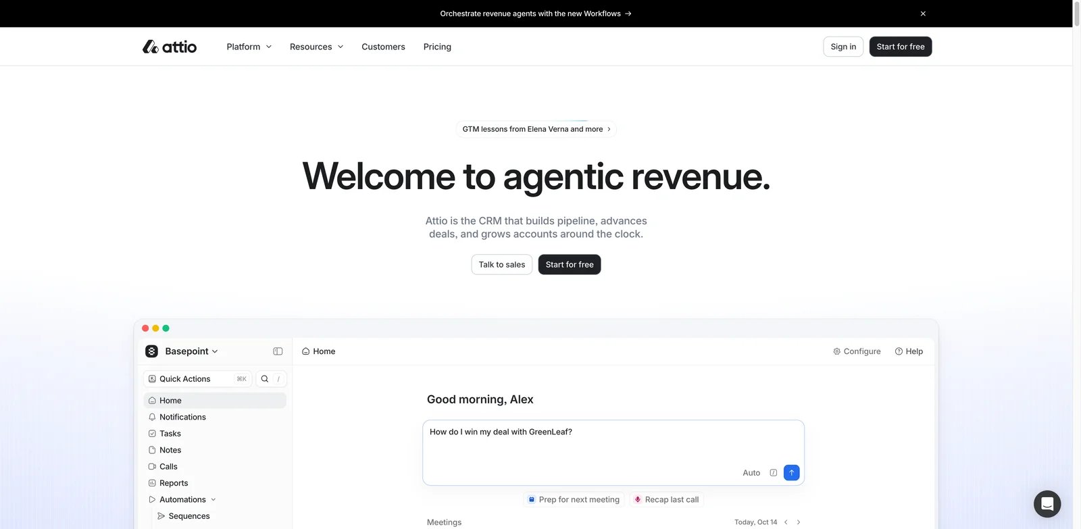1081x529 pixels.
Task: Click the Tasks checkmark icon
Action: [152, 434]
